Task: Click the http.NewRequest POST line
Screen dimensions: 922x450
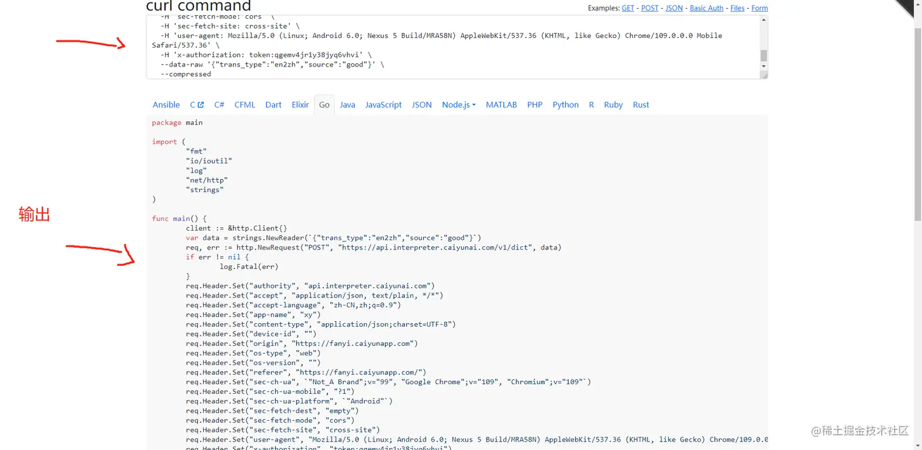Action: coord(374,247)
